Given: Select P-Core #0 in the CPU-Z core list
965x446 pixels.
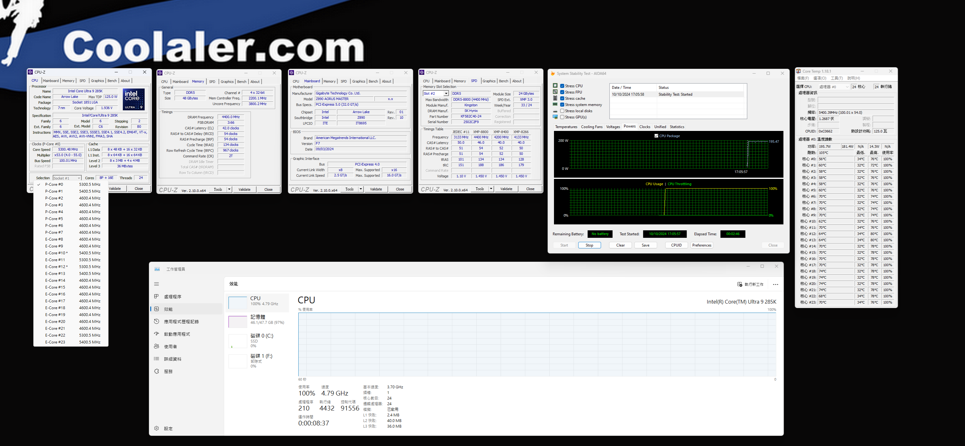Looking at the screenshot, I should click(71, 184).
